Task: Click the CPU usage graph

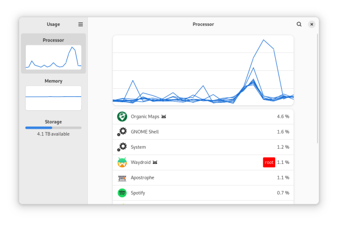Action: point(203,70)
